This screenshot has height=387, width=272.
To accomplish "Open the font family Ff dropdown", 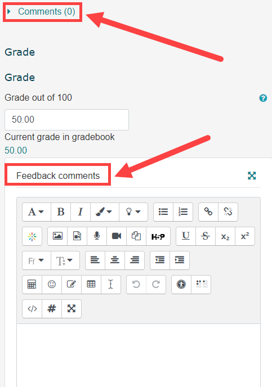I will (x=36, y=260).
